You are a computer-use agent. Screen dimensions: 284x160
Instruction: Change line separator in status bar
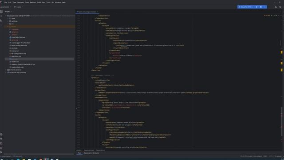coord(265,156)
